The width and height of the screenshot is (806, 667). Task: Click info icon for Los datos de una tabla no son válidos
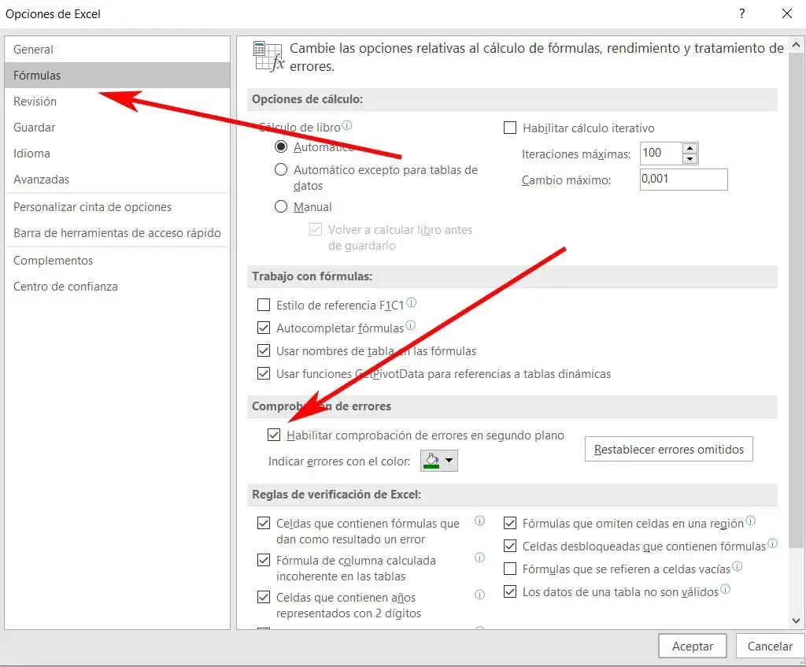[x=725, y=589]
